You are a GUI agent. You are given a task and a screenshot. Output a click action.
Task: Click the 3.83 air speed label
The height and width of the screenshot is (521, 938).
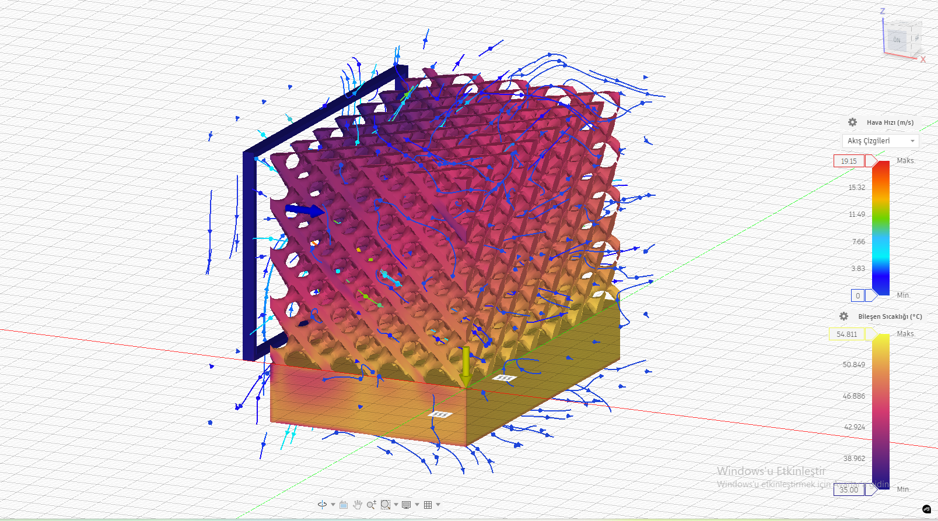point(858,269)
